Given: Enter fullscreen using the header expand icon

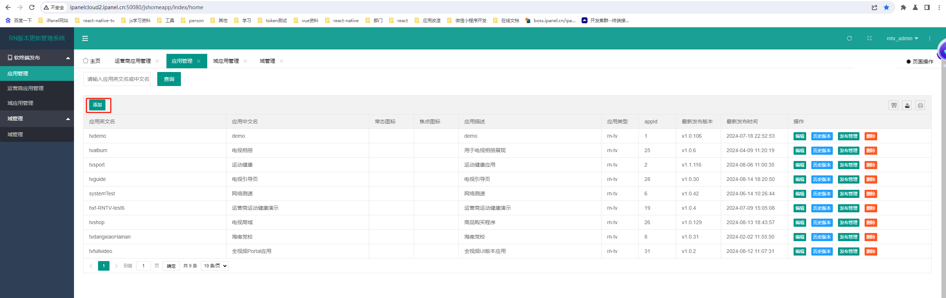Looking at the screenshot, I should (869, 38).
